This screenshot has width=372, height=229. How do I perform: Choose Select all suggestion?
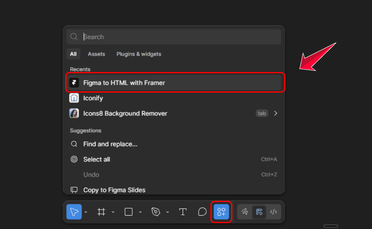(x=174, y=159)
